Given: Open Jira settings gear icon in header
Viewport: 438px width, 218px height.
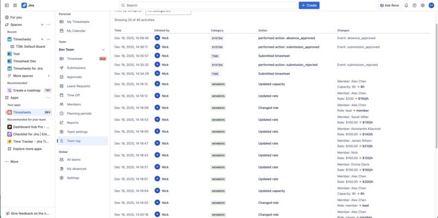Looking at the screenshot, I should coord(423,5).
